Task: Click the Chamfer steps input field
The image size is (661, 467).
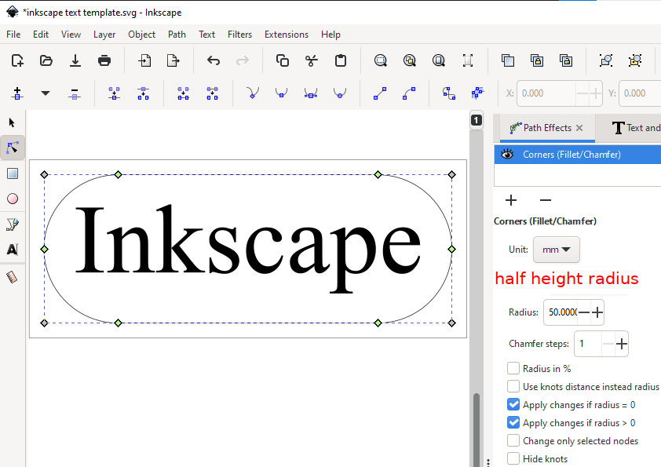Action: (588, 344)
